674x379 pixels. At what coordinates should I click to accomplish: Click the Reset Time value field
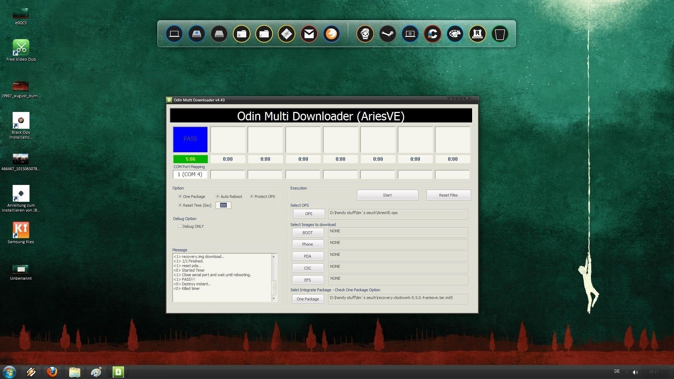click(x=223, y=205)
